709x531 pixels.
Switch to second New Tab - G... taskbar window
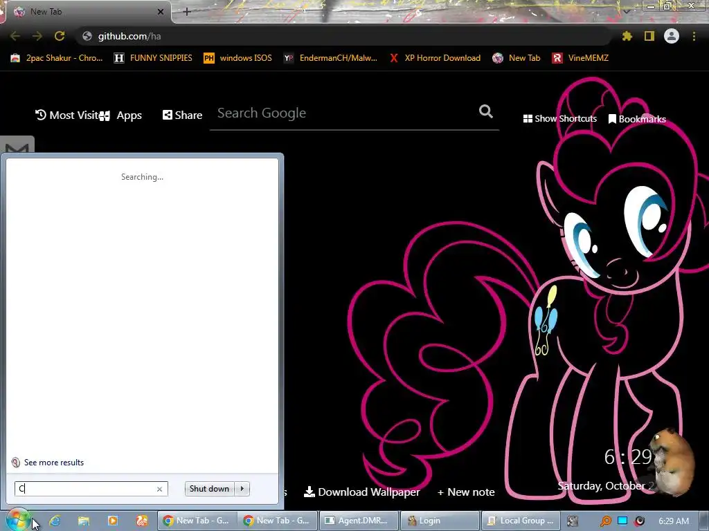pos(277,521)
